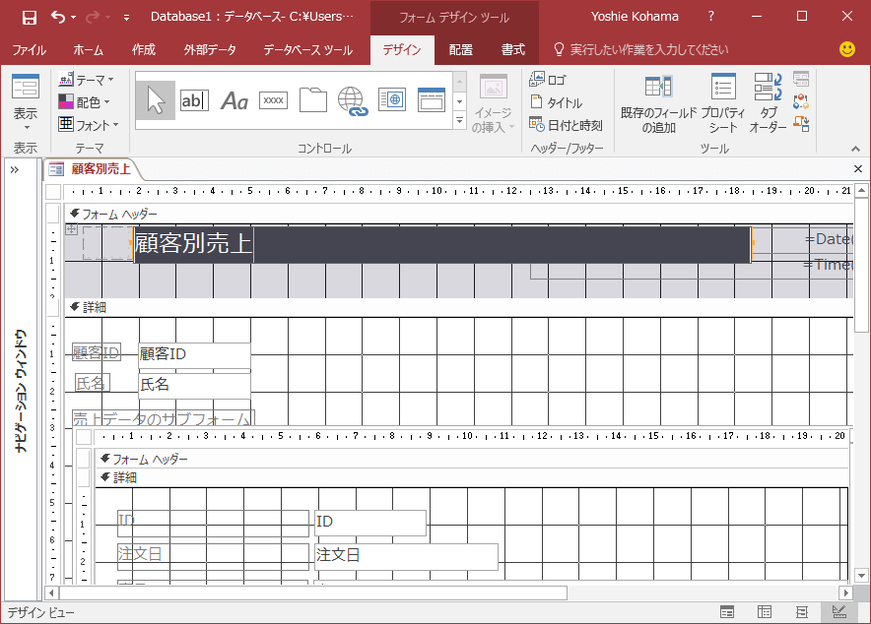Click the Button (xxxx) control

pyautogui.click(x=273, y=99)
